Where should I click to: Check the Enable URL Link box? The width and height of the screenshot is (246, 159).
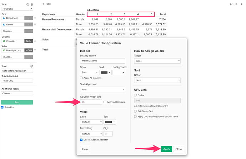(x=135, y=95)
